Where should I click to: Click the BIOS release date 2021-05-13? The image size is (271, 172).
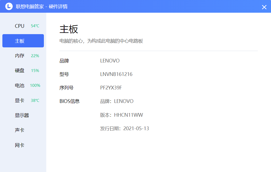click(x=136, y=129)
